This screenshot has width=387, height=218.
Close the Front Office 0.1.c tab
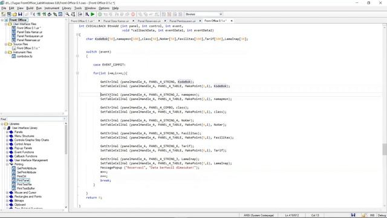[232, 21]
